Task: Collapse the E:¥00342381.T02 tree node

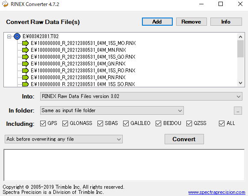Action: click(x=9, y=36)
